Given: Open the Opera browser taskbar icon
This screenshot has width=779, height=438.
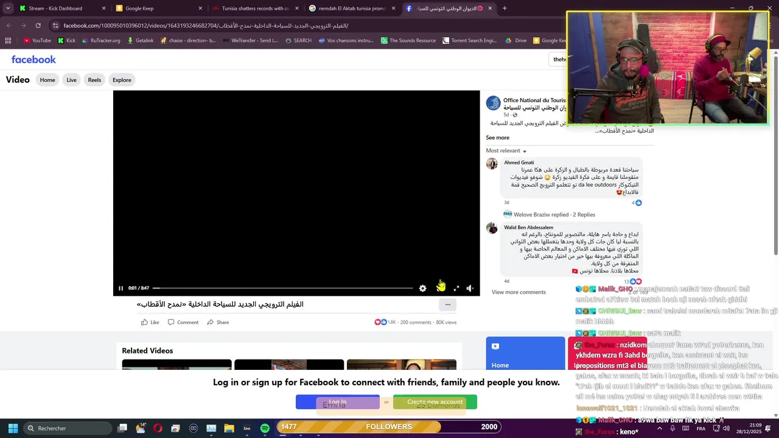Looking at the screenshot, I should point(158,428).
